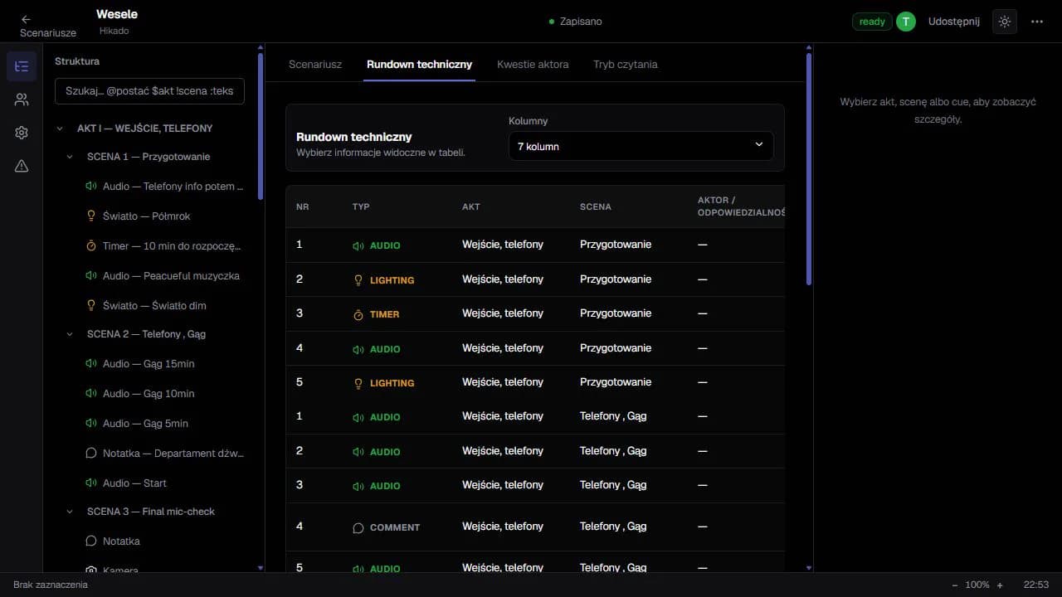Click the lightbulb icon beside Światło — Światło dim
Image resolution: width=1062 pixels, height=597 pixels.
pos(91,306)
